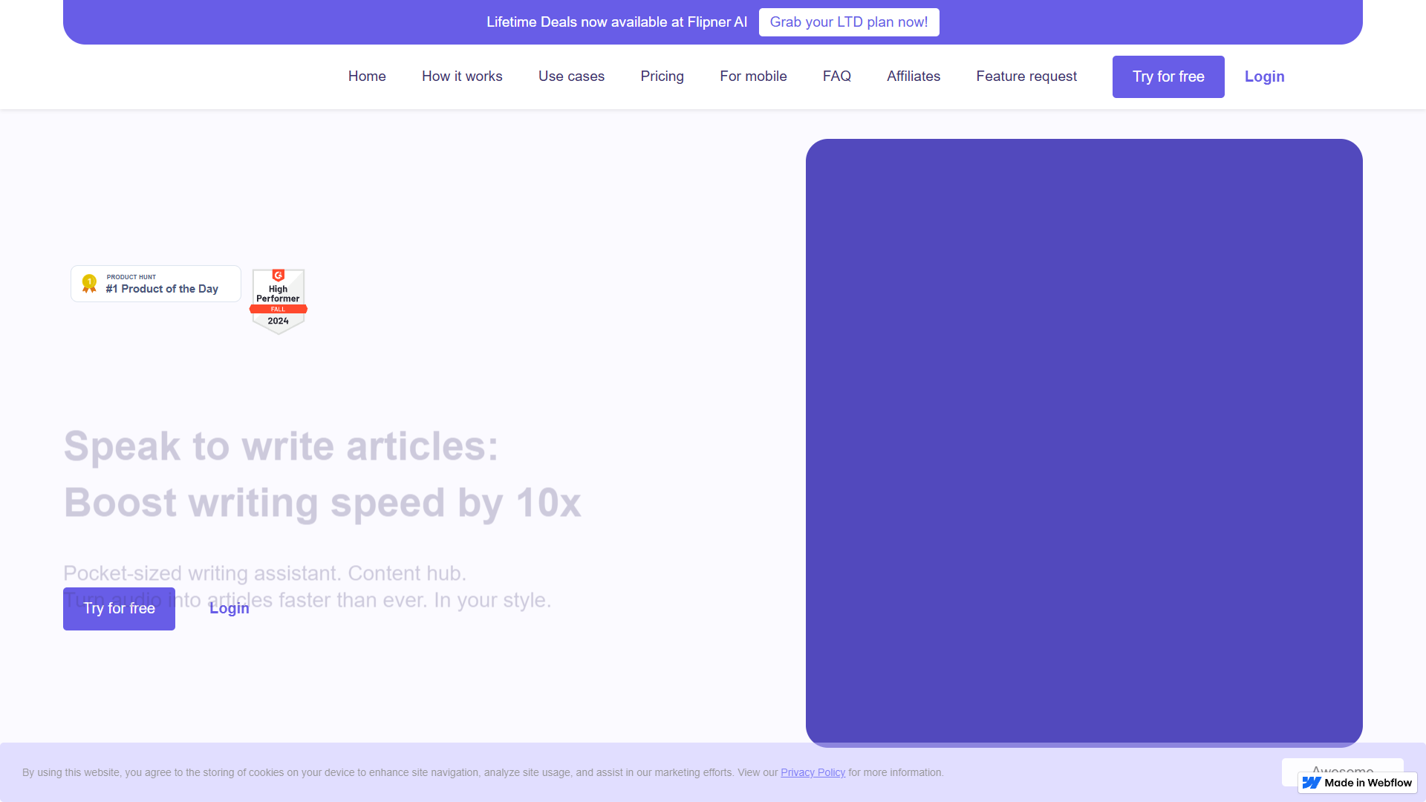The image size is (1426, 802).
Task: Click the Login link in header
Action: tap(1264, 76)
